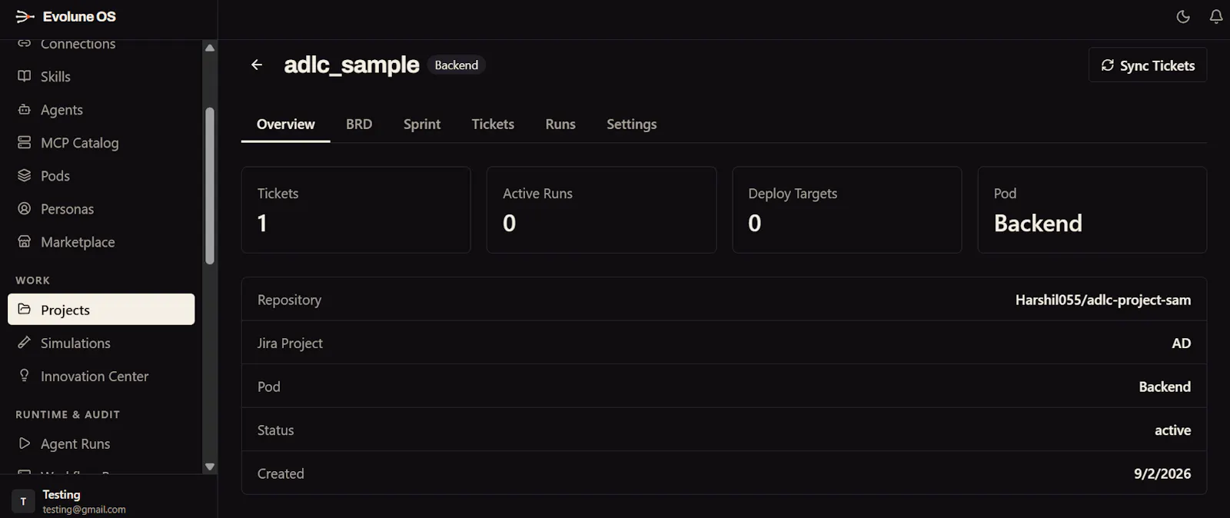Toggle dark mode moon icon

pos(1183,16)
